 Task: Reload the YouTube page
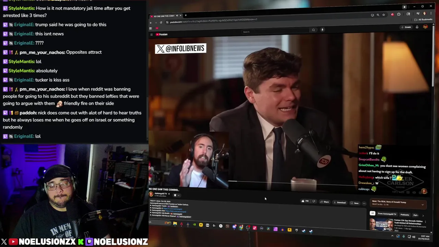pyautogui.click(x=161, y=23)
